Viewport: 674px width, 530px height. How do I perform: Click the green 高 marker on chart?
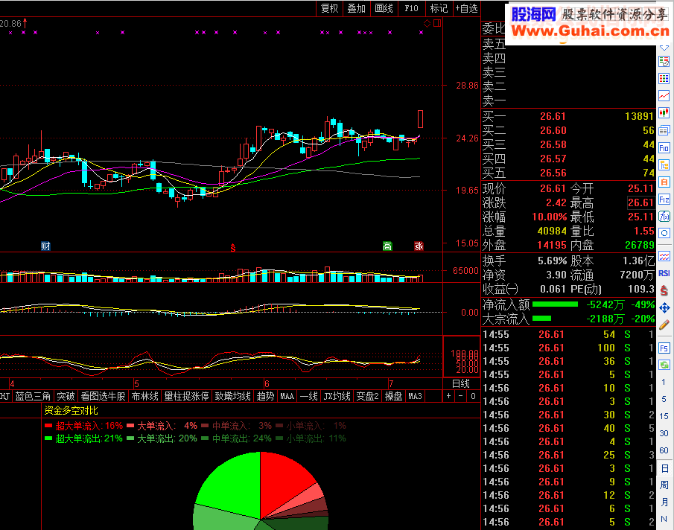coord(387,246)
